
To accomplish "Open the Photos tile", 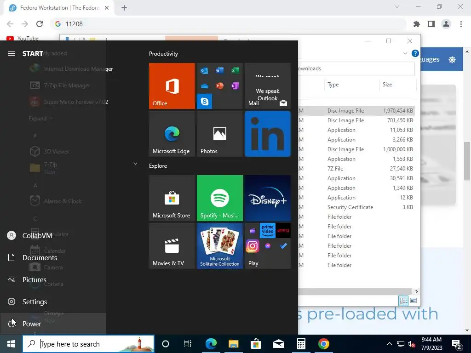I will pyautogui.click(x=219, y=134).
